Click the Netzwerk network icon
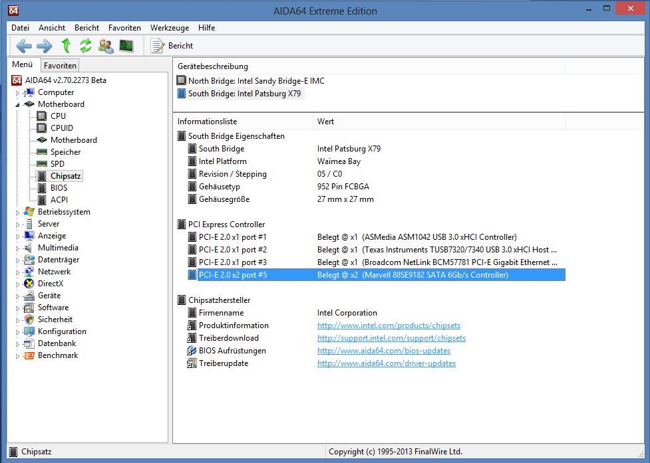Viewport: 650px width, 463px height. coord(29,272)
